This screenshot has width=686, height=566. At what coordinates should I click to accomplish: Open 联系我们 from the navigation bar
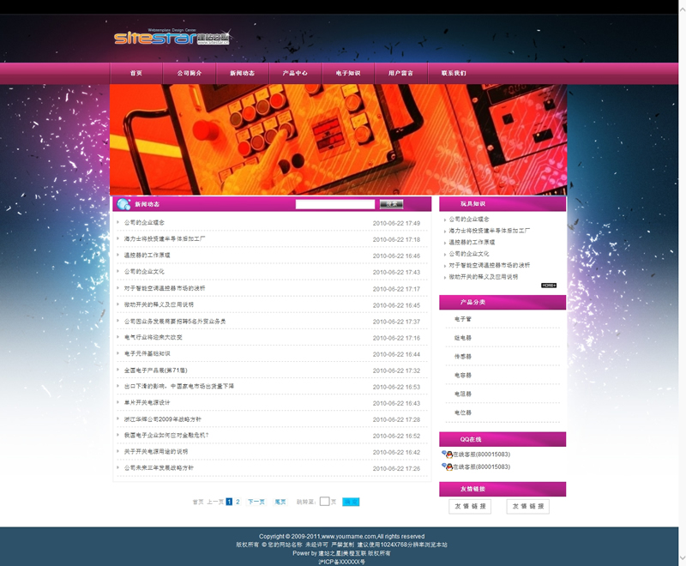coord(454,74)
